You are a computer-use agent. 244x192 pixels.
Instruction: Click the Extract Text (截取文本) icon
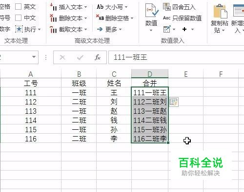(53, 29)
